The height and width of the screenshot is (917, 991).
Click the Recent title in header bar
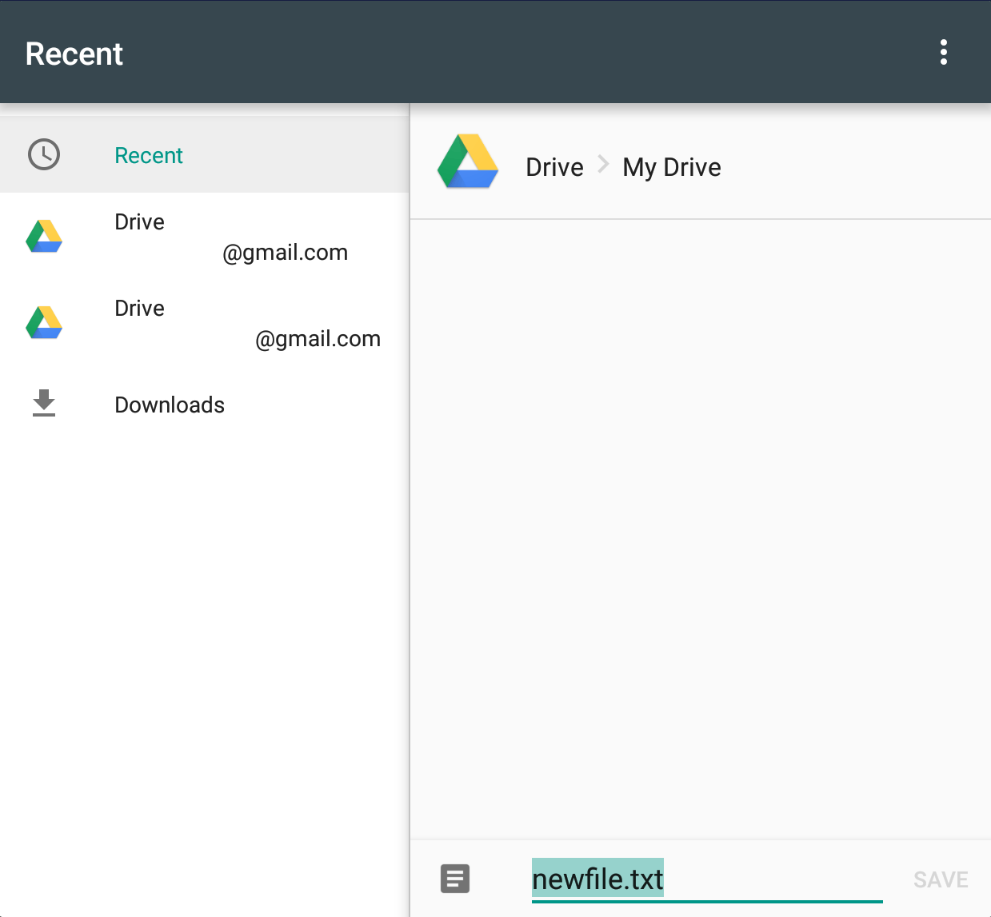click(x=74, y=54)
